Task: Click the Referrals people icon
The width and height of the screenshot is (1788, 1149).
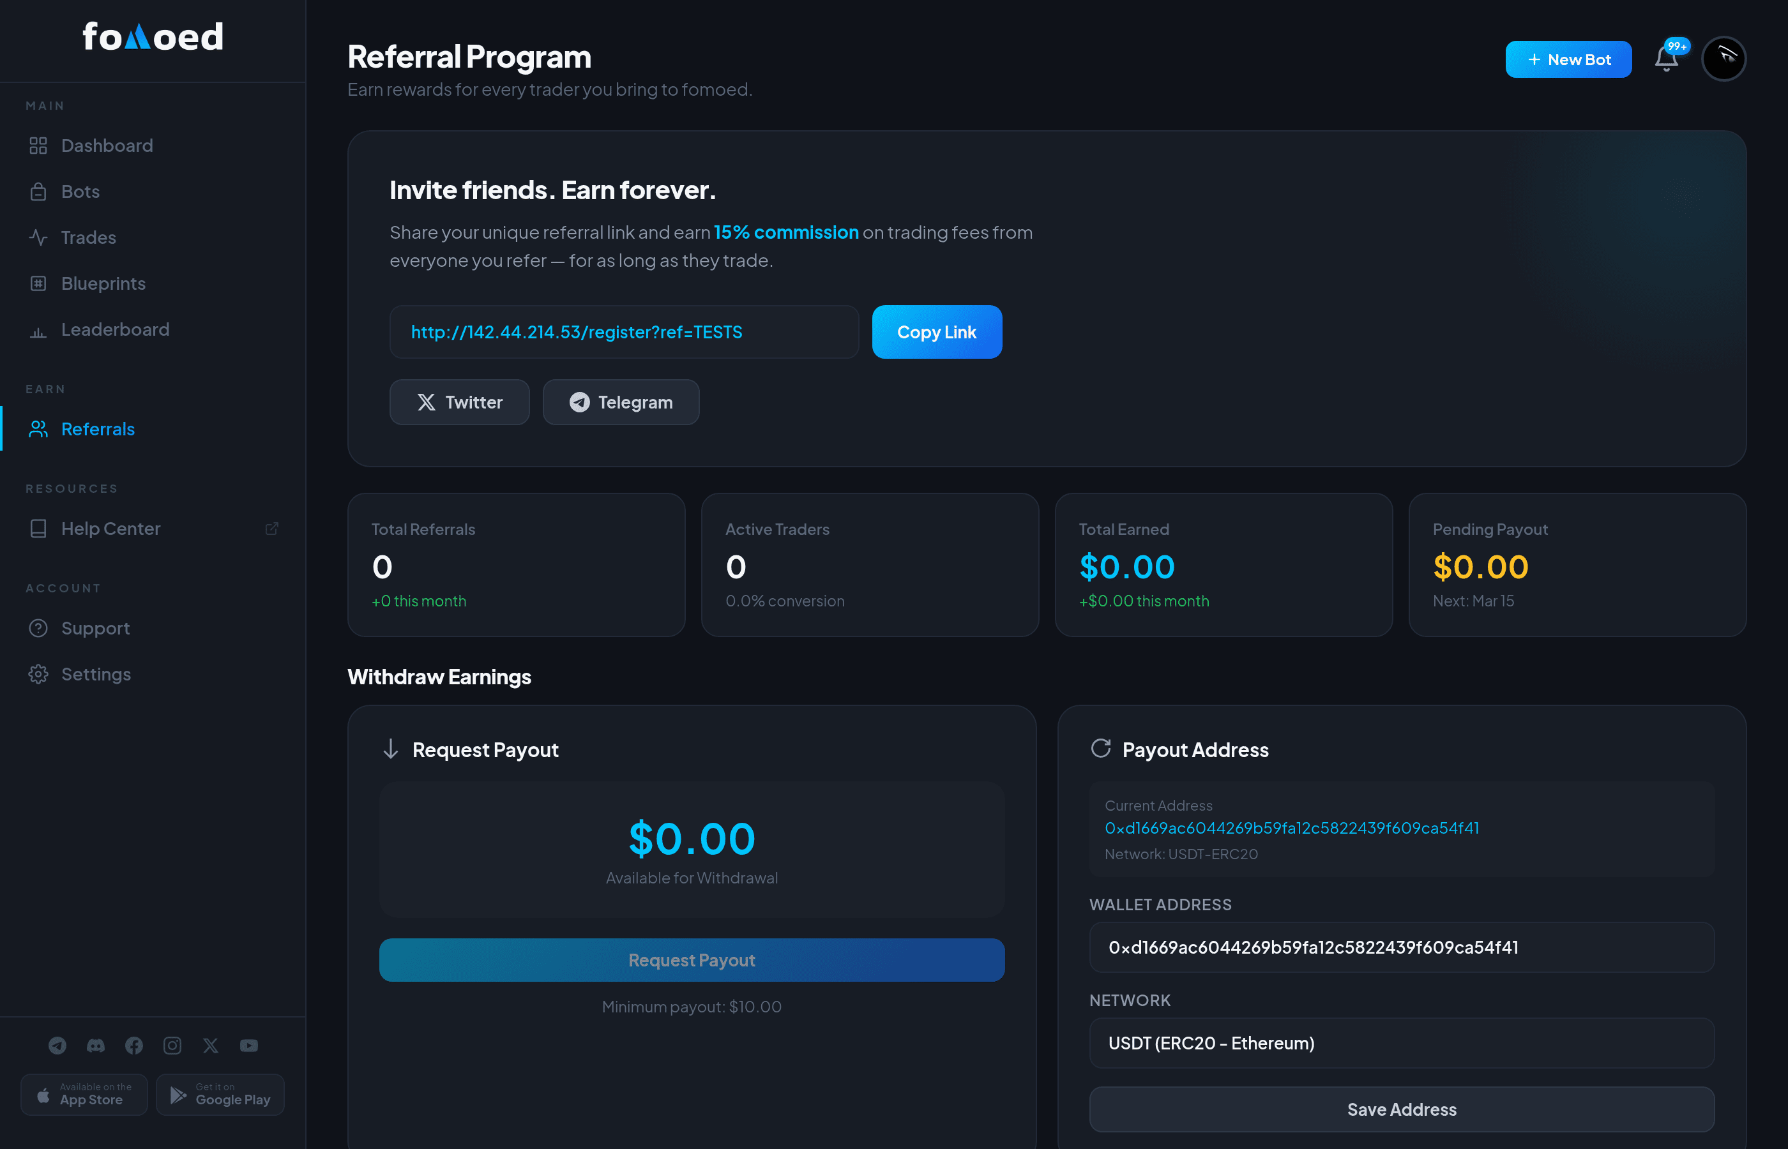Action: coord(38,429)
